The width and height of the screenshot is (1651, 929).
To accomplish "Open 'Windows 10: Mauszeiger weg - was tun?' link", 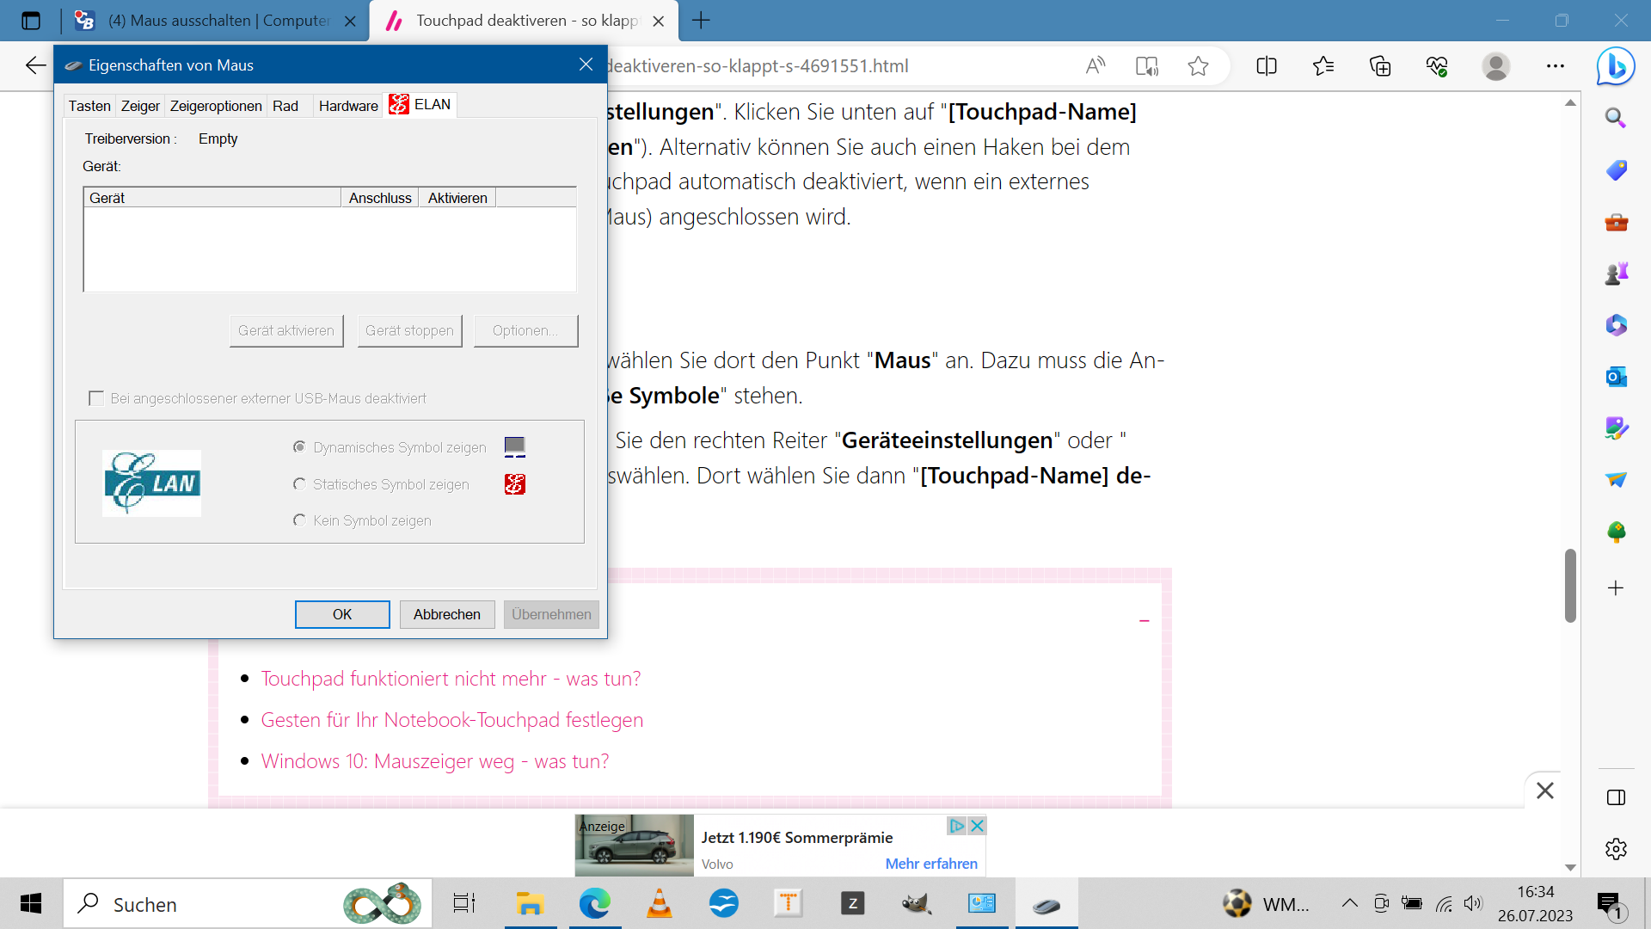I will [435, 761].
